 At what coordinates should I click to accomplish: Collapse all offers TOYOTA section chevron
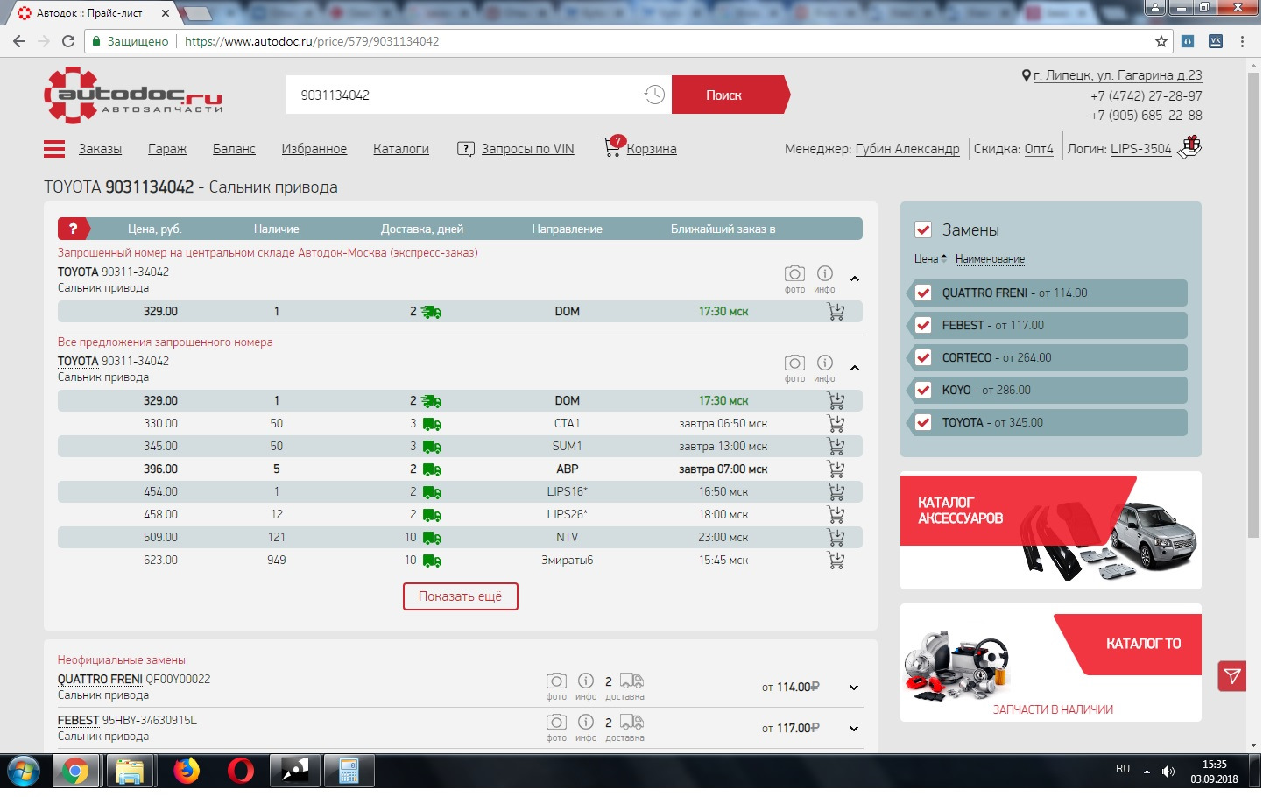point(855,368)
